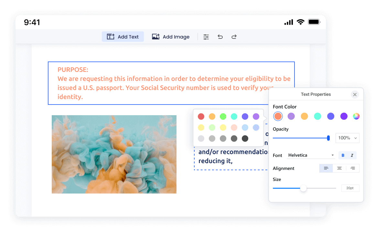Click the 20pt size input field
375x233 pixels.
pos(350,188)
